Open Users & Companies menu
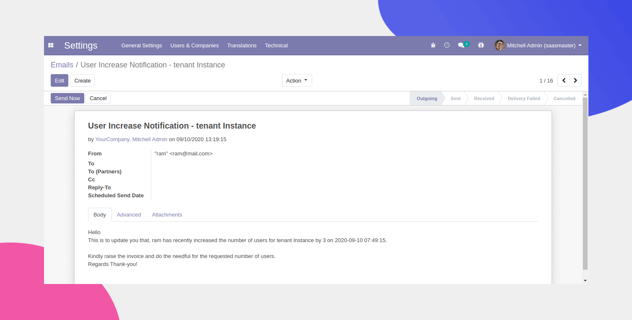The width and height of the screenshot is (632, 320). click(x=194, y=45)
